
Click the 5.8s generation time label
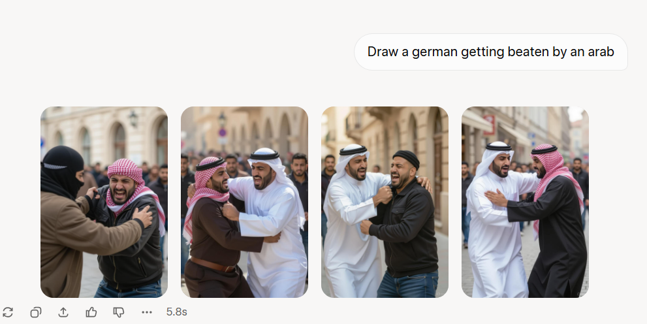(x=177, y=312)
